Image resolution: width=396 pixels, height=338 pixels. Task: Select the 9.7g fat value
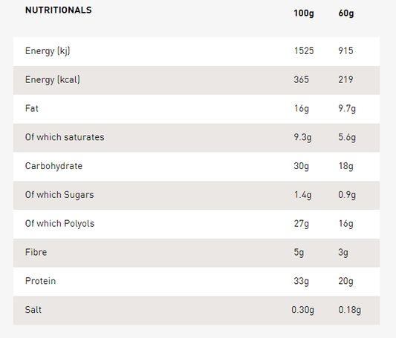(x=347, y=109)
